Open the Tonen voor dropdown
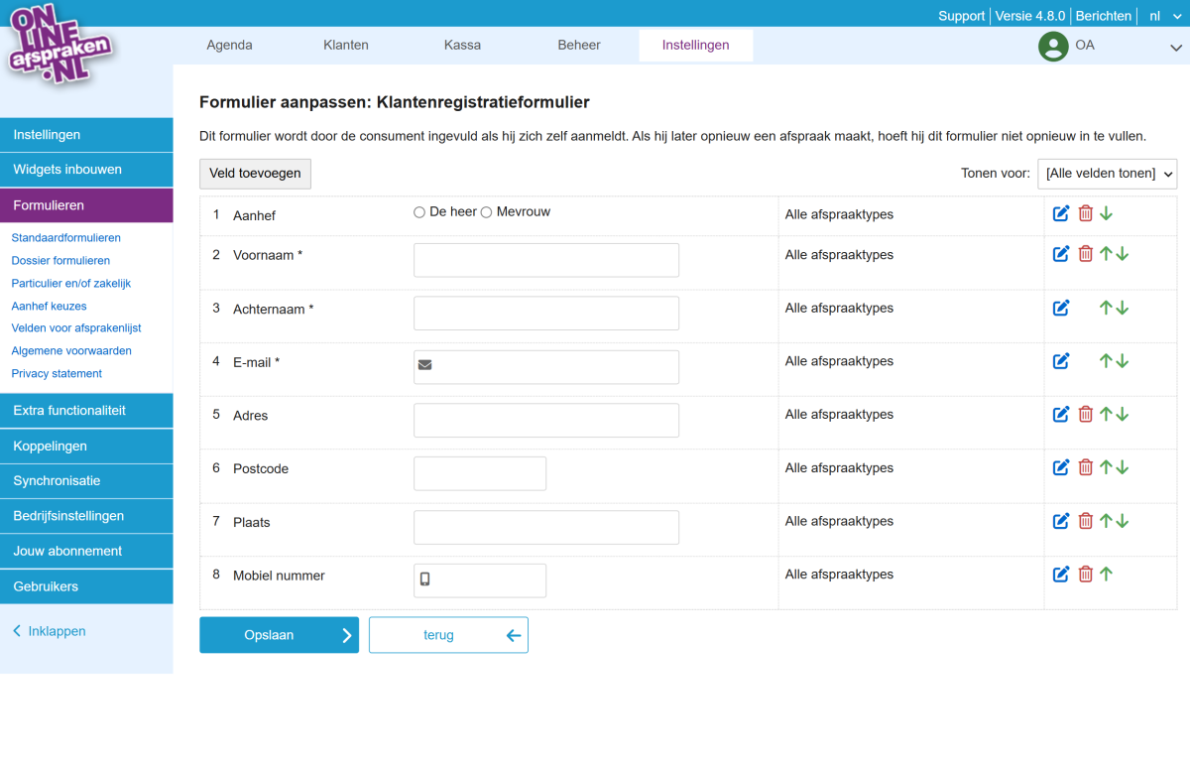 point(1107,174)
